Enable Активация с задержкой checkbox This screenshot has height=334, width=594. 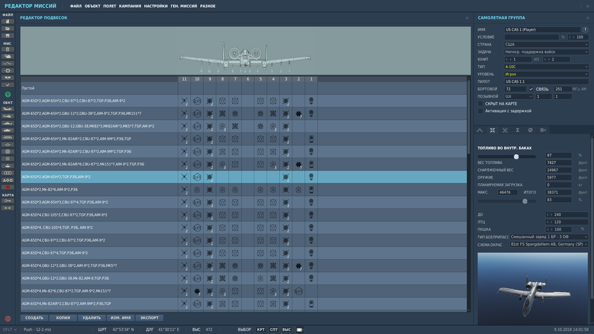[x=481, y=111]
